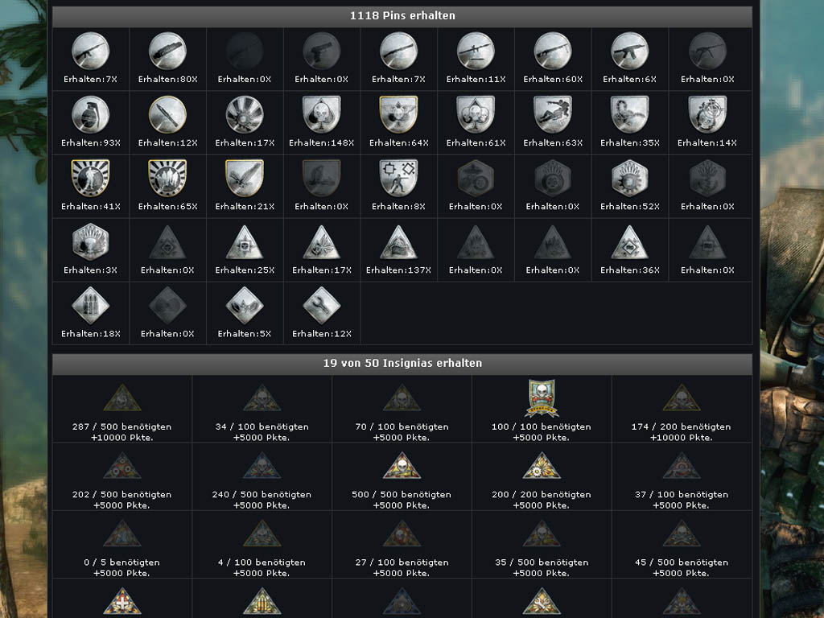This screenshot has width=824, height=618.
Task: Click the '70 / 100 benötigten' text
Action: 402,426
